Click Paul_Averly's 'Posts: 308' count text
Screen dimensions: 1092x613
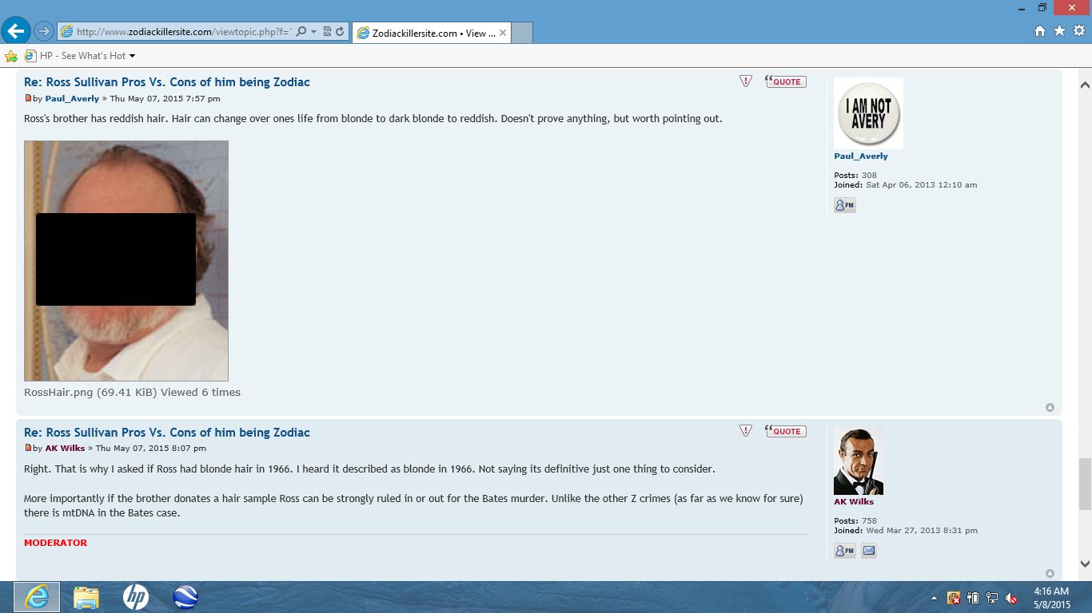click(855, 176)
